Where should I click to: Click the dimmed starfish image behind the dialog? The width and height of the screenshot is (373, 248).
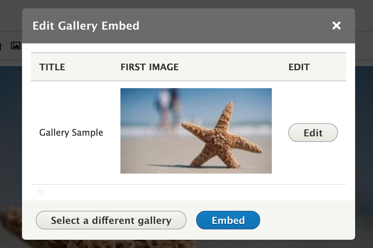(11, 220)
